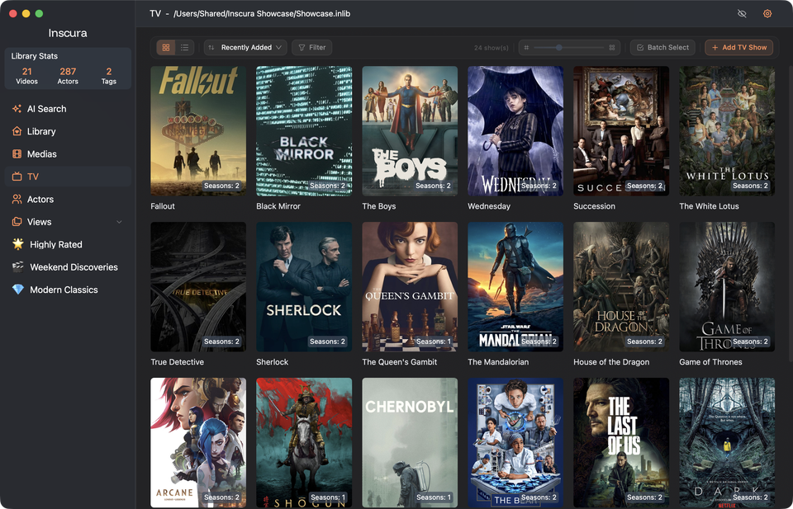Adjust the thumbnail size slider
The image size is (793, 509).
click(569, 48)
